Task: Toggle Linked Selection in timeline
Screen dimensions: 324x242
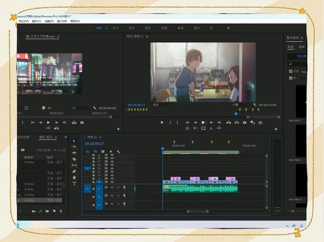Action: (x=103, y=151)
